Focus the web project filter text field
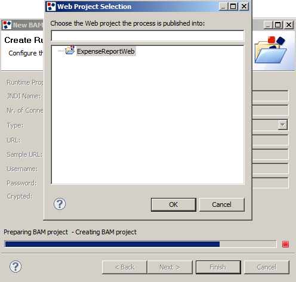The width and height of the screenshot is (296, 282). pos(147,36)
